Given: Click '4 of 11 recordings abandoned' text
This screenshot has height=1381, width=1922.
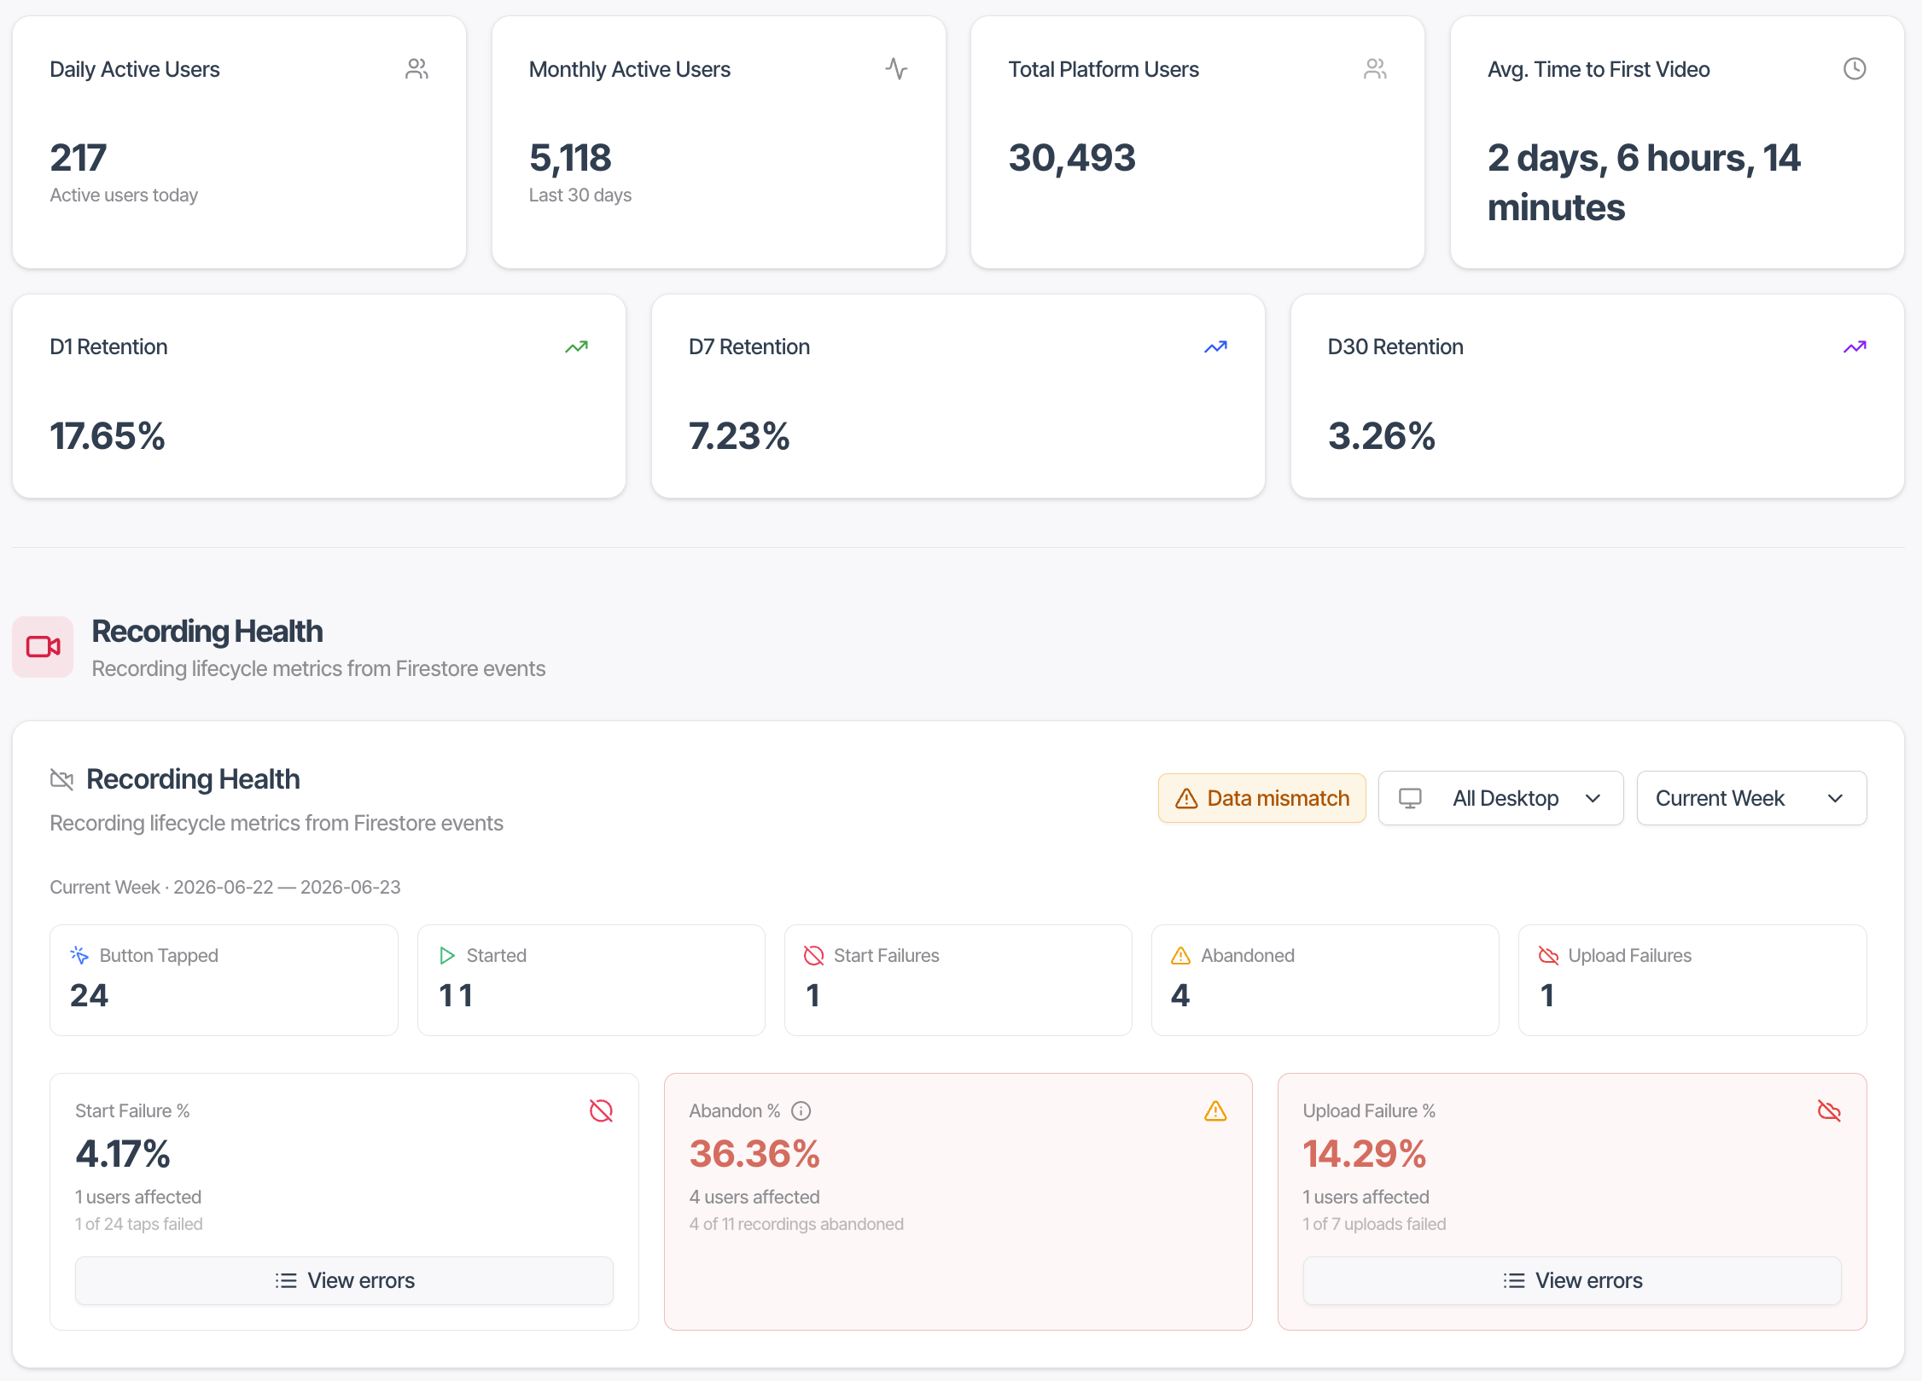Looking at the screenshot, I should coord(796,1224).
